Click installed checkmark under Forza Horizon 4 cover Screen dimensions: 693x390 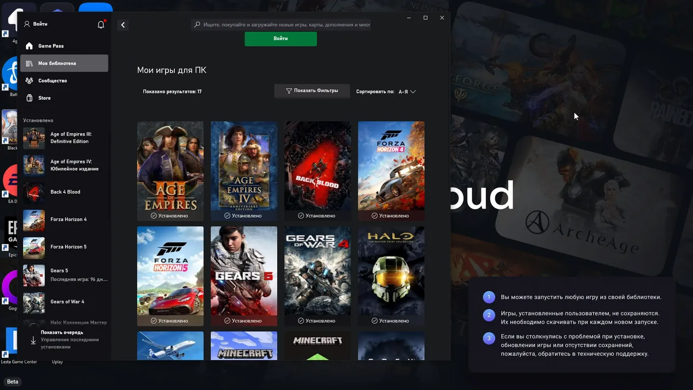(x=375, y=216)
